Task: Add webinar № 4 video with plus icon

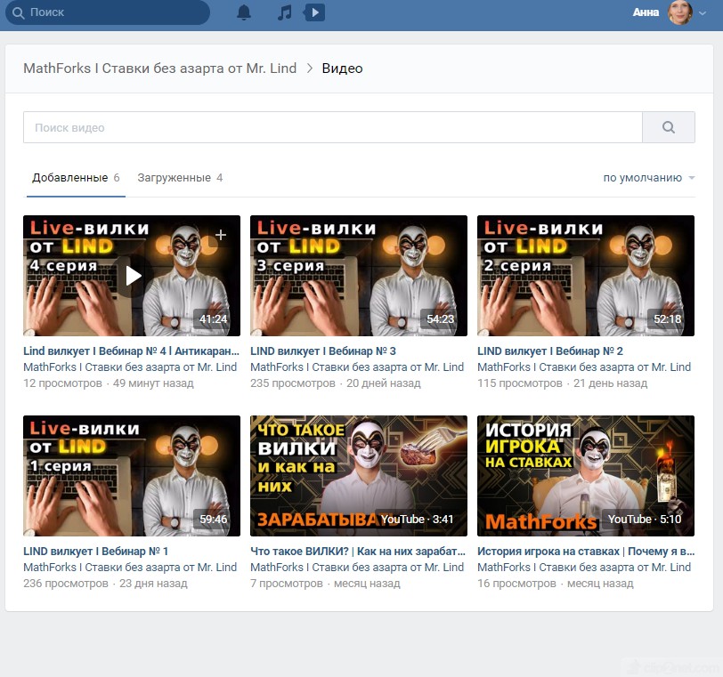Action: click(x=221, y=235)
